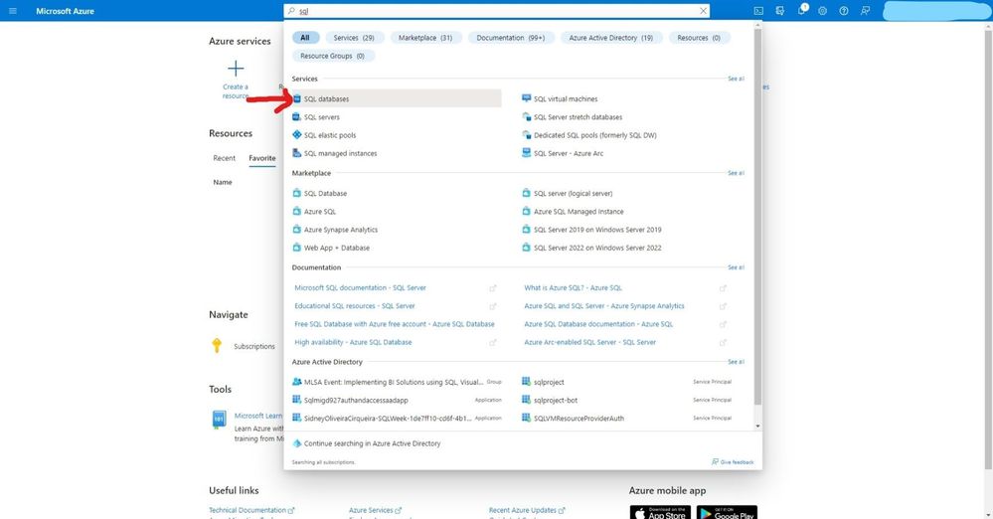This screenshot has height=519, width=993.
Task: Open Azure Services useful link
Action: pyautogui.click(x=375, y=510)
